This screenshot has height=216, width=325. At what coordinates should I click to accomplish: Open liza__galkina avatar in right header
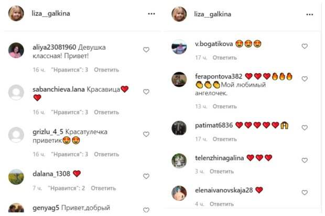coord(179,14)
